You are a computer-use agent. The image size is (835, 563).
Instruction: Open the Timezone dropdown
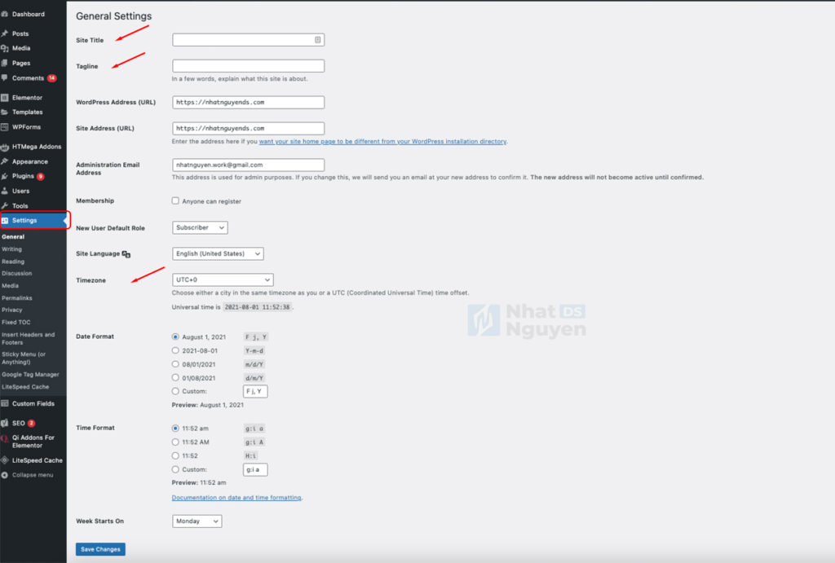(222, 279)
